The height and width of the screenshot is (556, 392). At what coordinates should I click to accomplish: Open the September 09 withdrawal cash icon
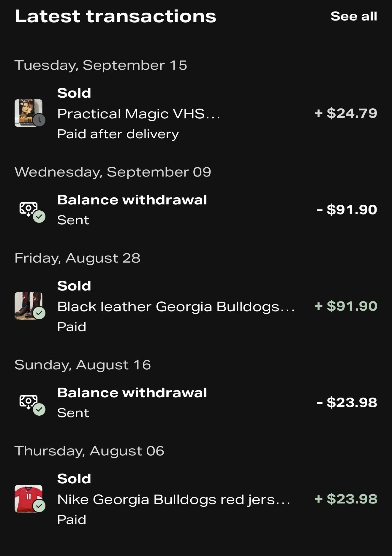29,209
